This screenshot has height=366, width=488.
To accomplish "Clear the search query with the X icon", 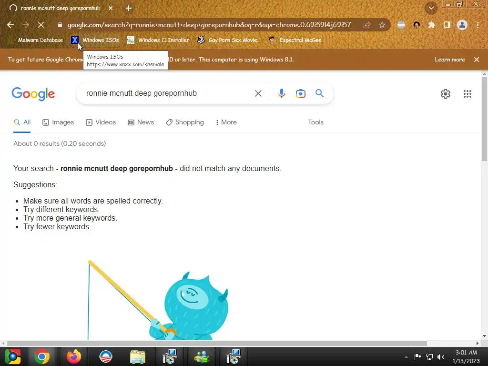I will [x=258, y=93].
